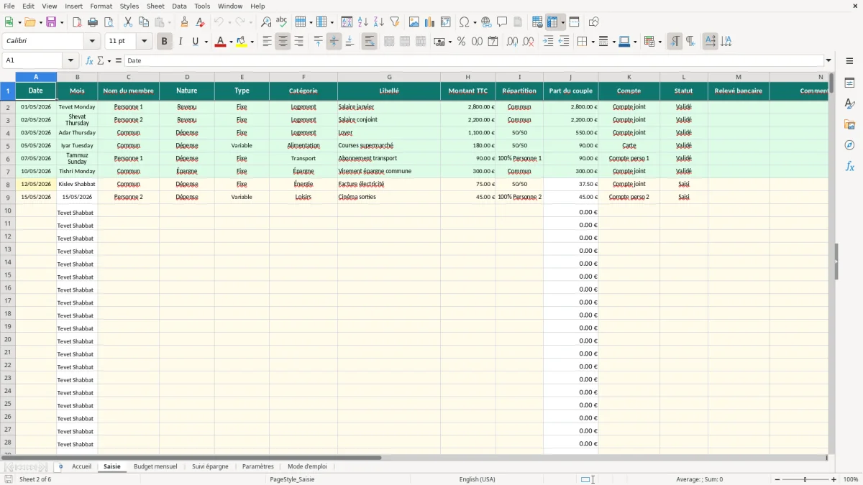The width and height of the screenshot is (863, 485).
Task: Click the Save document icon
Action: click(51, 22)
